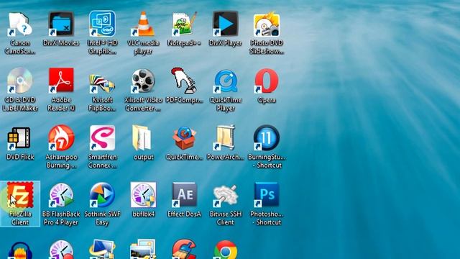Select the Xilisoft Video Converter icon
460x259 pixels.
pyautogui.click(x=143, y=81)
